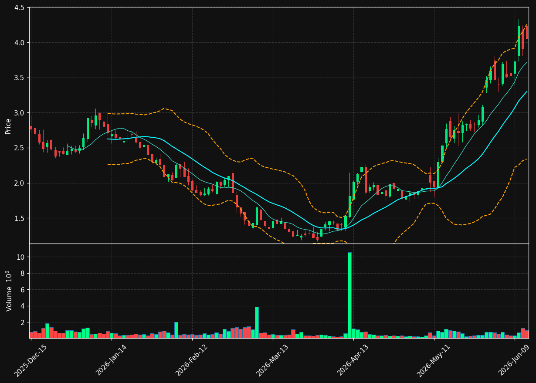The width and height of the screenshot is (536, 383).
Task: Click the 2026-Jan-14 date label
Action: (111, 360)
